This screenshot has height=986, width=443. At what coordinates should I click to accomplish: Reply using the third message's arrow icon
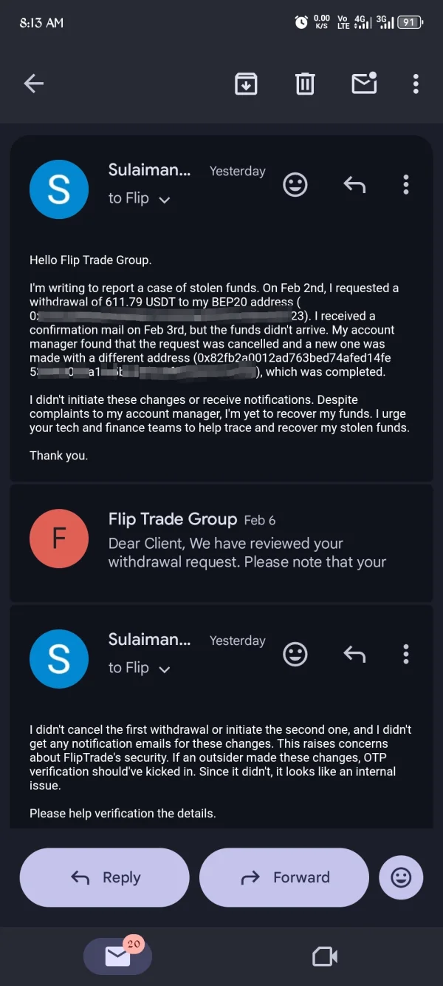(x=354, y=654)
